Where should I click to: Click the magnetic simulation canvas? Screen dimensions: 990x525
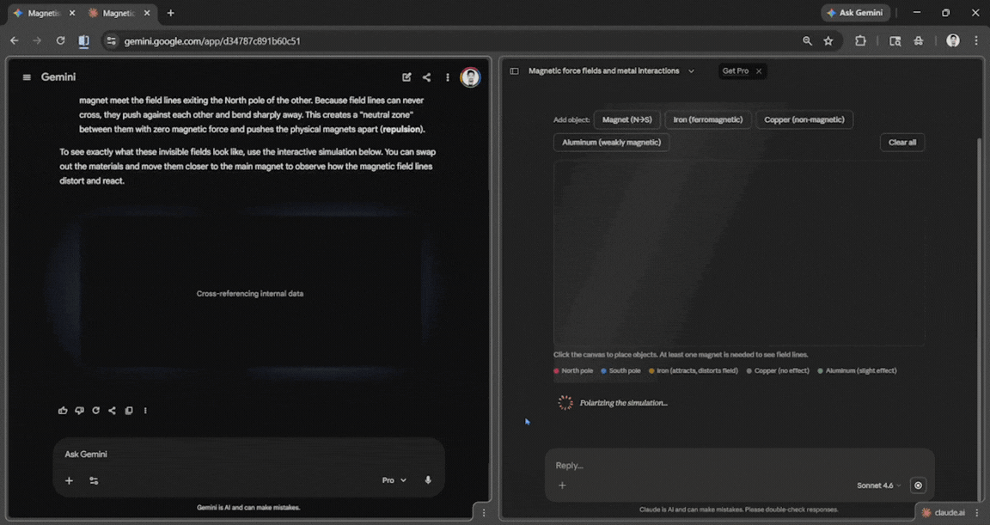[x=739, y=253]
